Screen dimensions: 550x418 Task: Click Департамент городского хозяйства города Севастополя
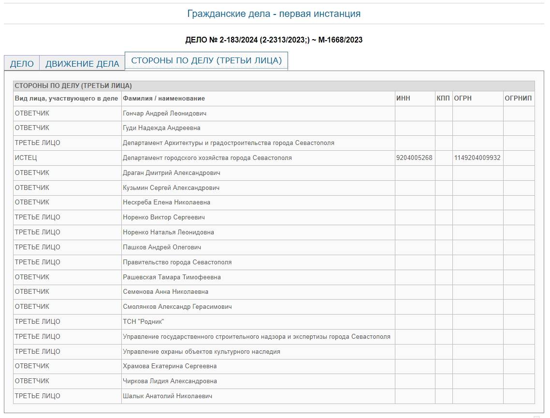pyautogui.click(x=207, y=158)
